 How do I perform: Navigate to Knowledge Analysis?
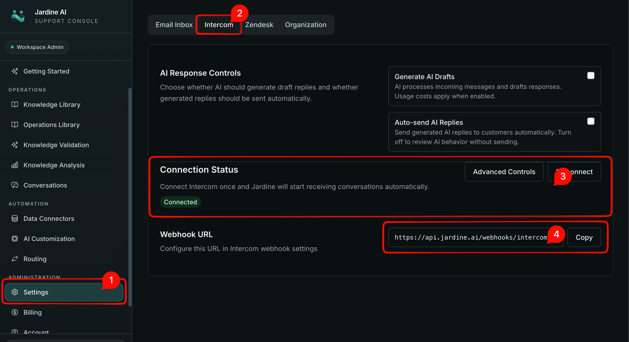64,165
